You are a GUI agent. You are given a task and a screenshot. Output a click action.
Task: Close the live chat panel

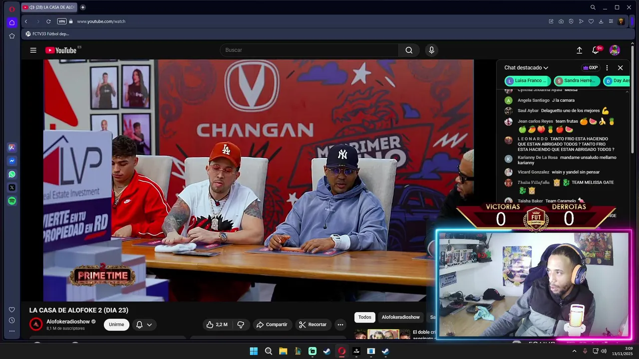(620, 68)
